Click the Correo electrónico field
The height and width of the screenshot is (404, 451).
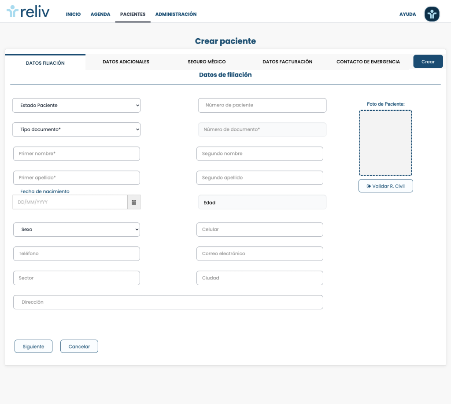[x=259, y=254]
